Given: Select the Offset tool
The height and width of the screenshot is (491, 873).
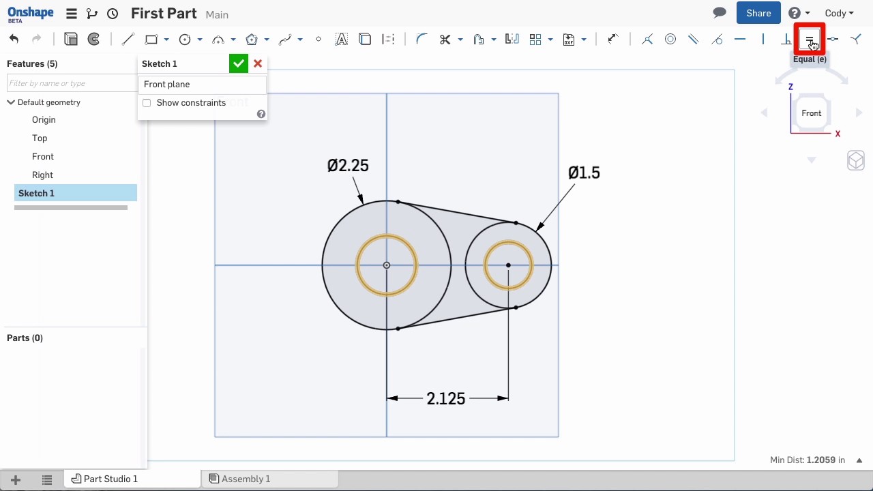Looking at the screenshot, I should pos(479,40).
